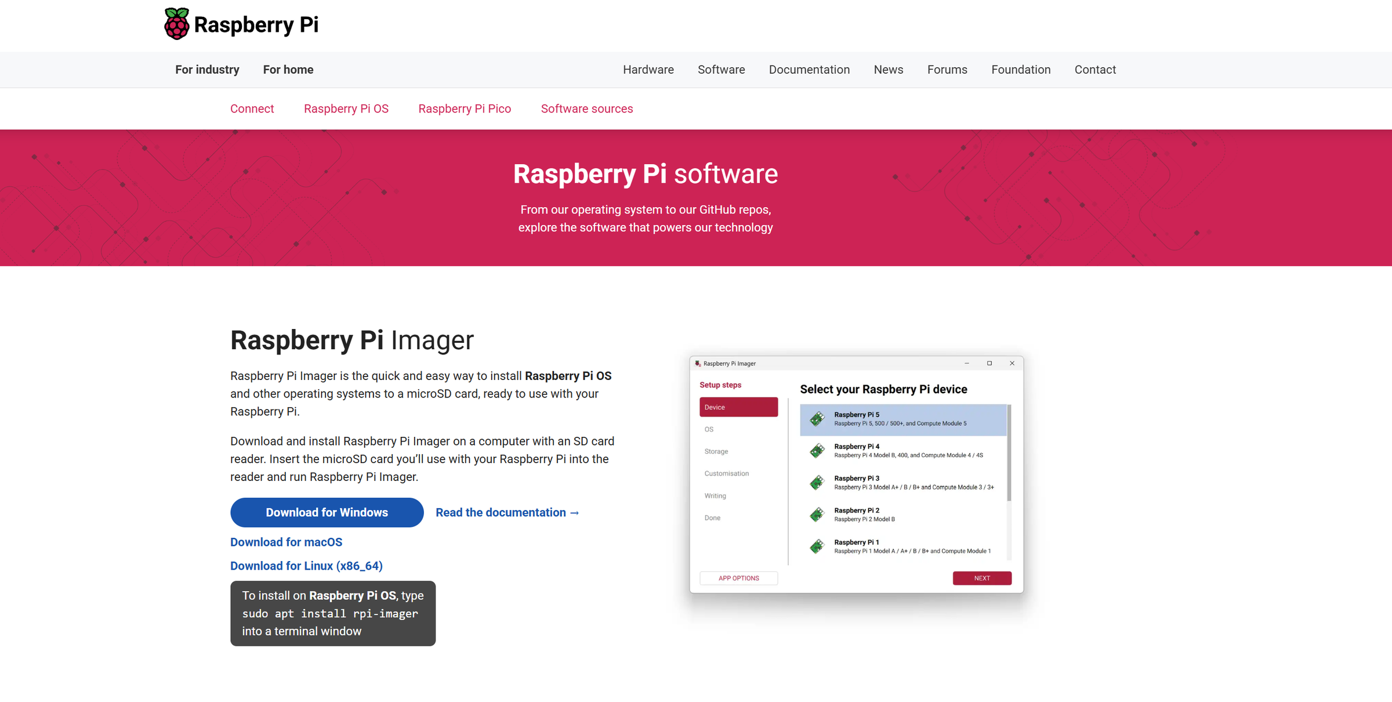Go to Software sources
1392x702 pixels.
coord(587,108)
